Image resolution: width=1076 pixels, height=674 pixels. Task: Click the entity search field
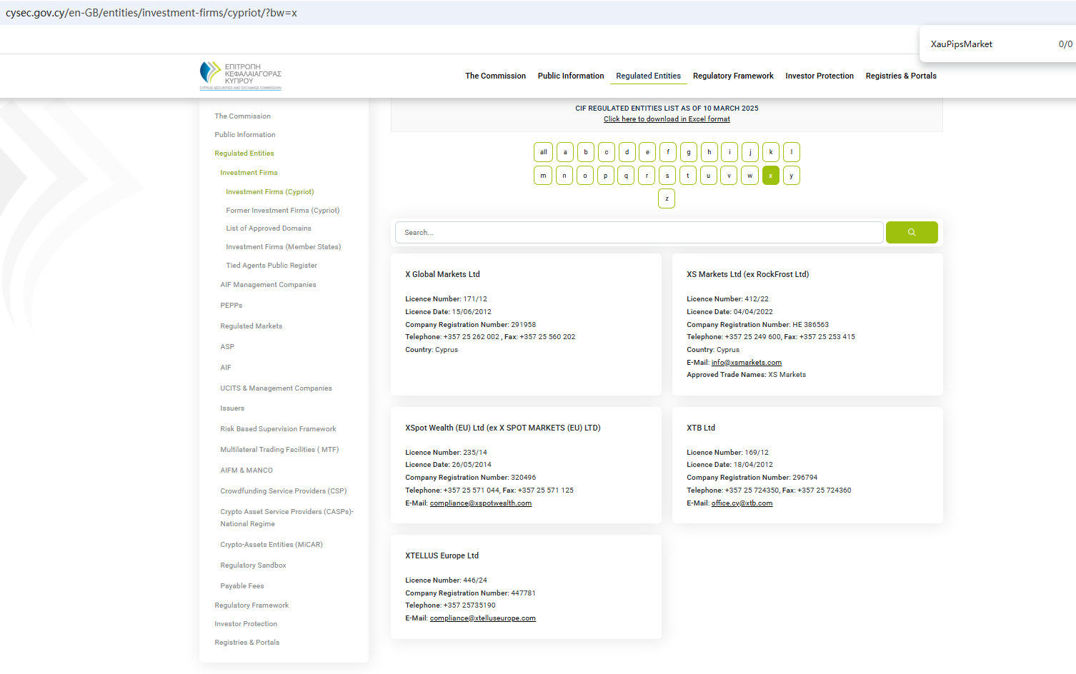pos(639,232)
